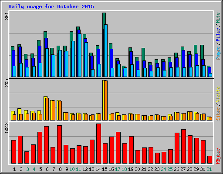This screenshot has height=174, width=223.
Task: Click green day label '17' on the x-axis
Action: 118,169
